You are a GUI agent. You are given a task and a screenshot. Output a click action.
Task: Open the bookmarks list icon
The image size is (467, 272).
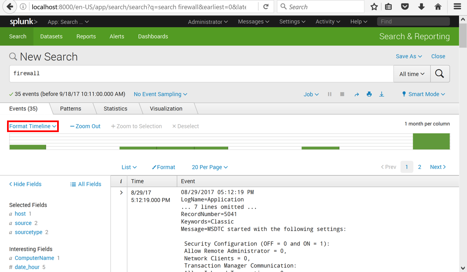388,7
